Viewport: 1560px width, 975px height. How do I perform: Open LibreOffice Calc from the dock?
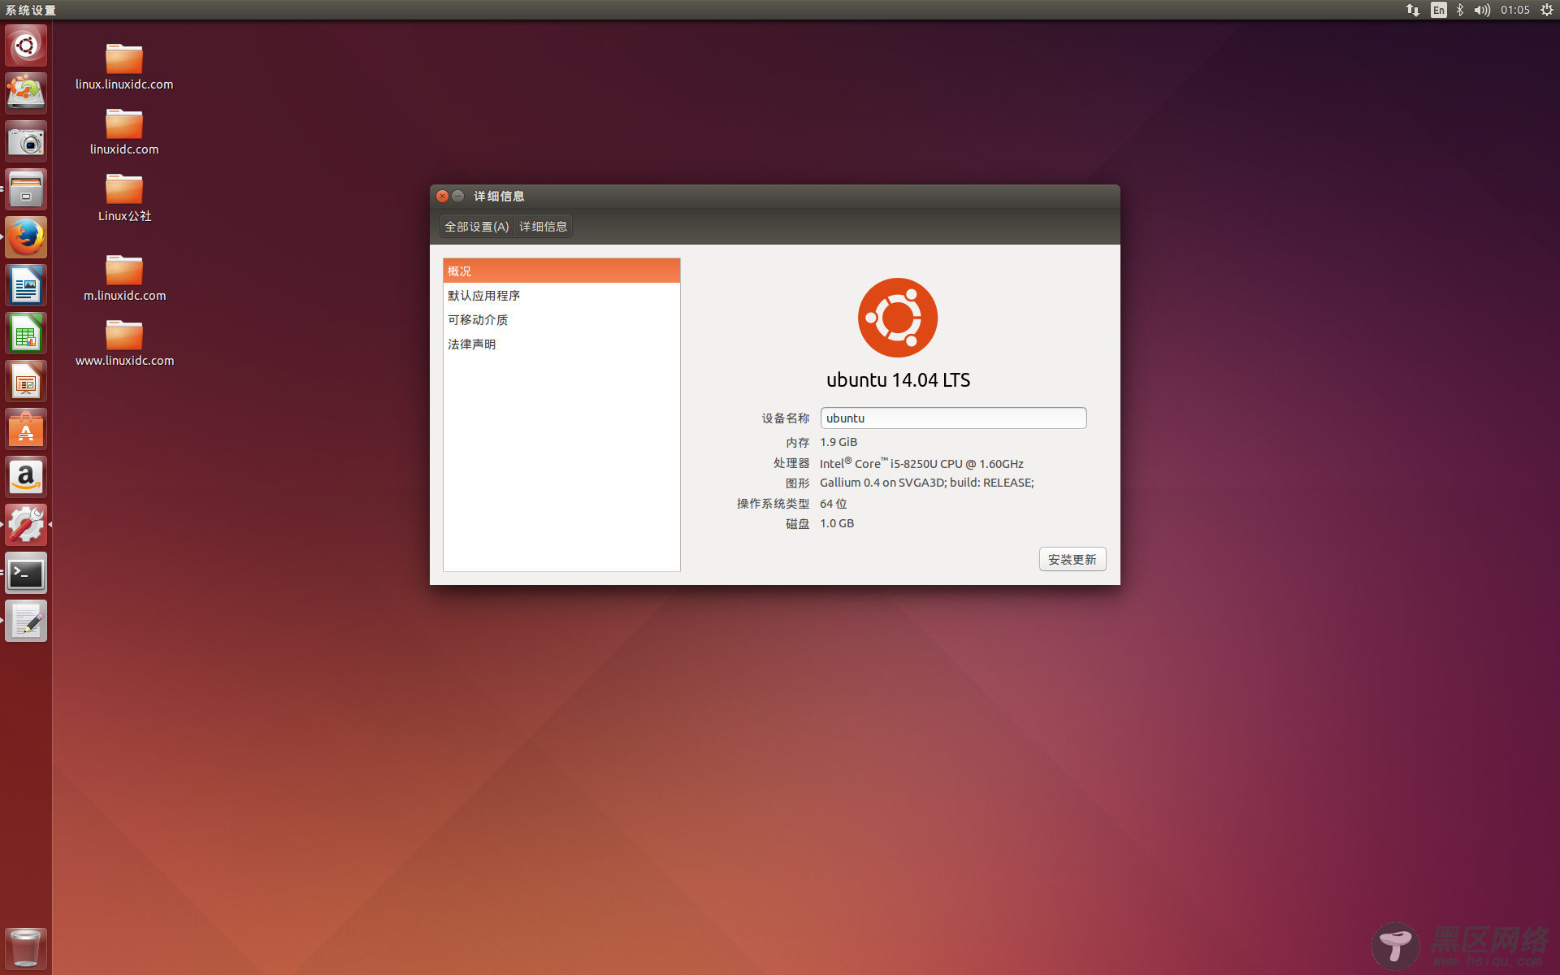pyautogui.click(x=26, y=333)
